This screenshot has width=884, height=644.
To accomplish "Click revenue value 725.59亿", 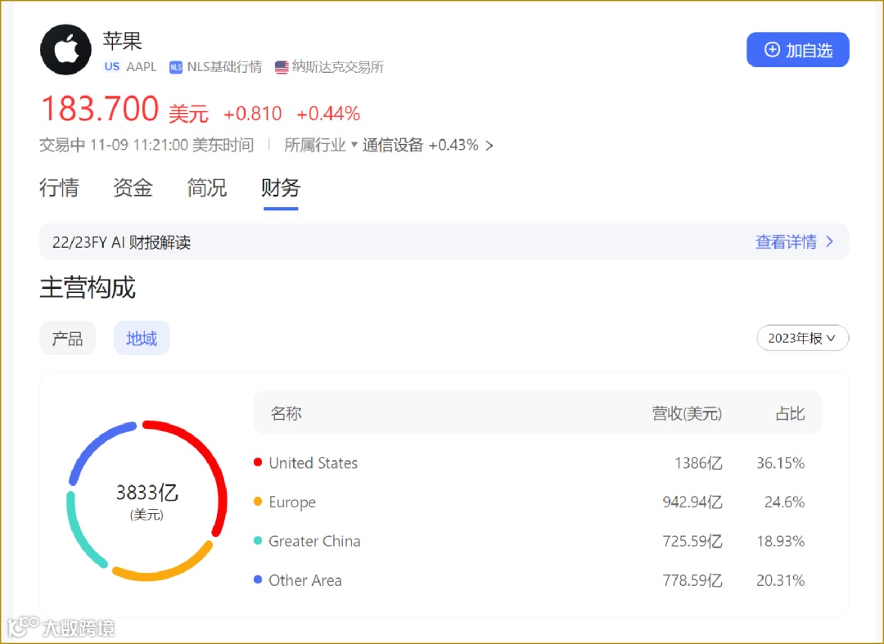I will (x=692, y=541).
